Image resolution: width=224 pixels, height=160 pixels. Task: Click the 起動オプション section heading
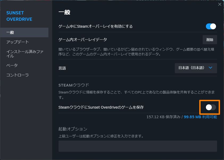pyautogui.click(x=73, y=129)
